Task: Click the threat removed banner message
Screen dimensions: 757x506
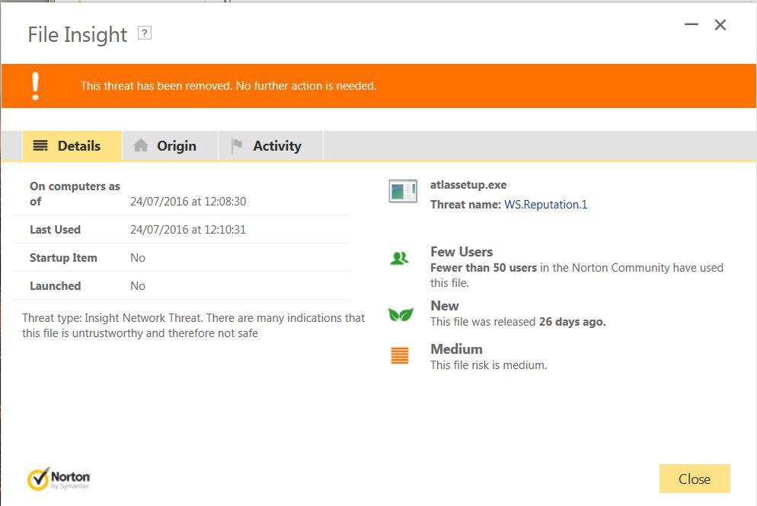Action: [x=228, y=86]
